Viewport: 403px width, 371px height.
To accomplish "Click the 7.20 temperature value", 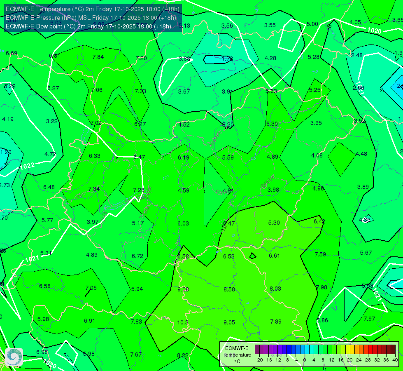I will (141, 58).
